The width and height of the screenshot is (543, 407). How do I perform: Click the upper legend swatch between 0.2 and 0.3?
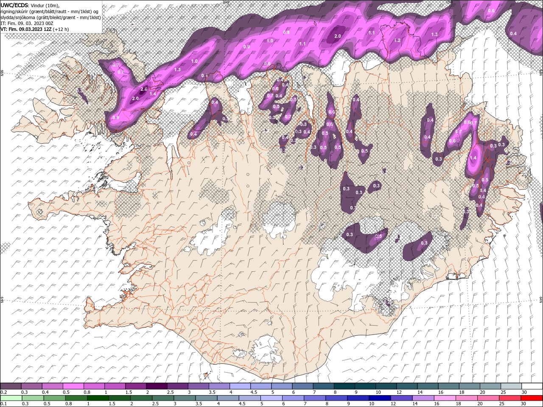[x=11, y=386]
